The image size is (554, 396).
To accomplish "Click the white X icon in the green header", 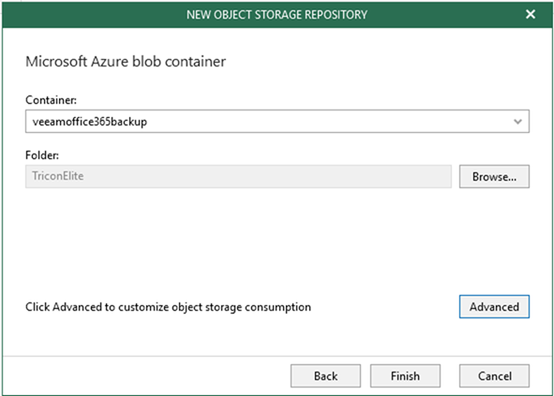I will click(x=530, y=14).
